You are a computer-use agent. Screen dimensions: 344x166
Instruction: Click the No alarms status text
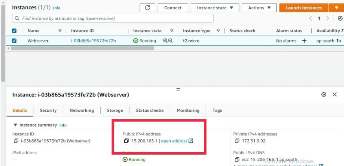click(x=286, y=41)
